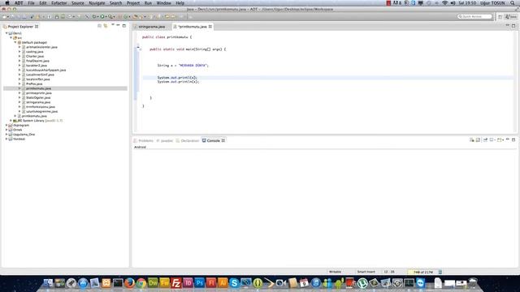This screenshot has height=292, width=520.
Task: Click the Pin Console icon
Action: [x=485, y=140]
